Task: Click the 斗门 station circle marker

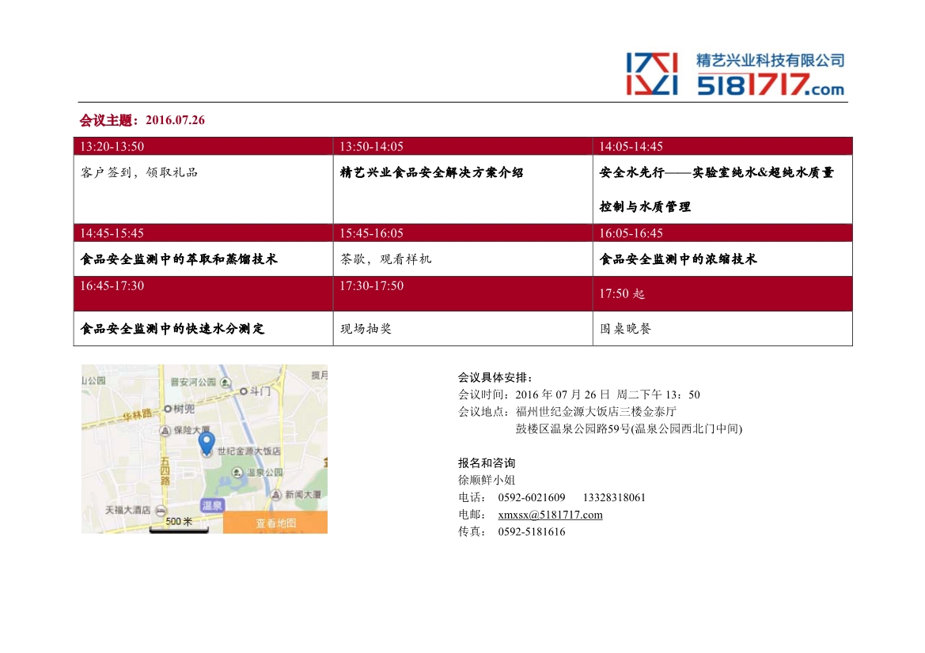Action: click(243, 391)
